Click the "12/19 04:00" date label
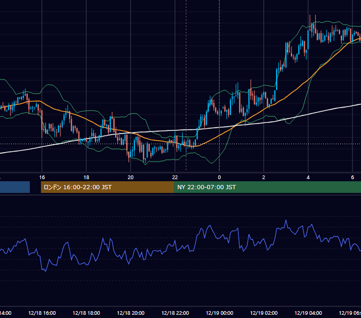Screen dimensions: 361x318 (x=308, y=313)
